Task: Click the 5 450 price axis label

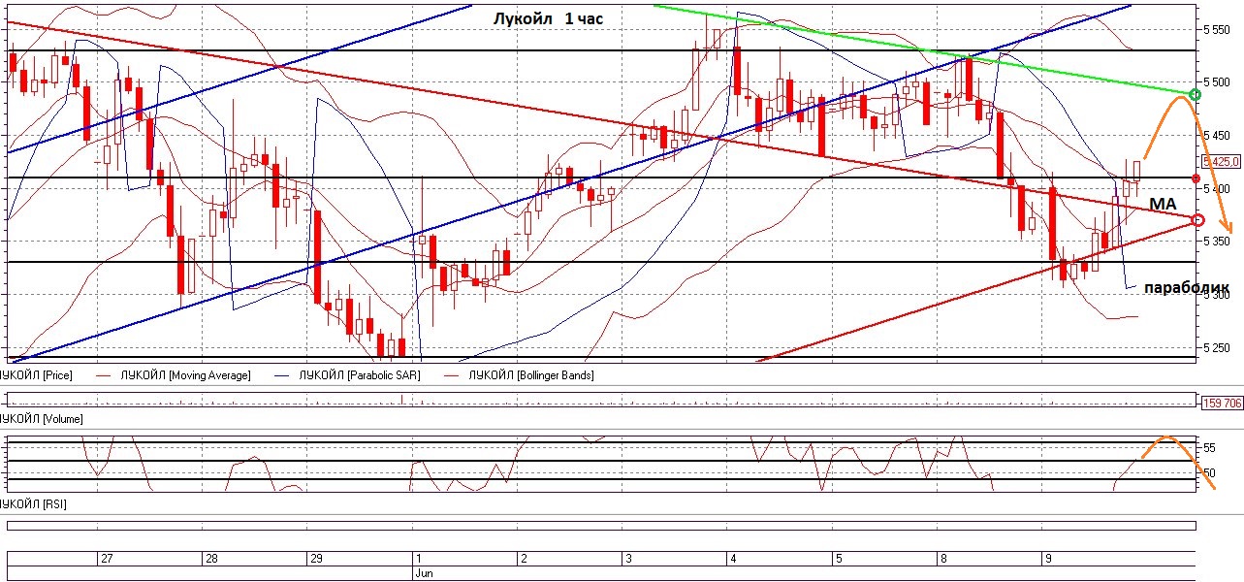Action: (1217, 136)
